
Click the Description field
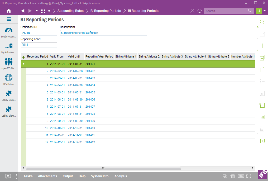(x=104, y=33)
